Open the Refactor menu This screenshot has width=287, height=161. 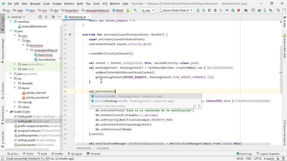pyautogui.click(x=69, y=4)
